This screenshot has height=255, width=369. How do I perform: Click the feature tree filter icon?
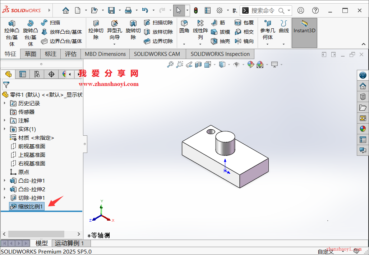[6, 85]
